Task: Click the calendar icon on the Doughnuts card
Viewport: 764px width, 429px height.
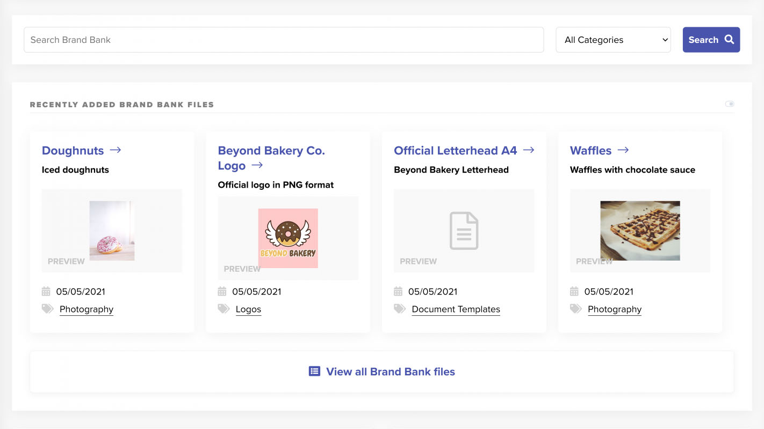Action: 46,291
